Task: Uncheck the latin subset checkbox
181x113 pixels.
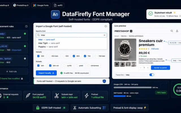Action: 38,66
